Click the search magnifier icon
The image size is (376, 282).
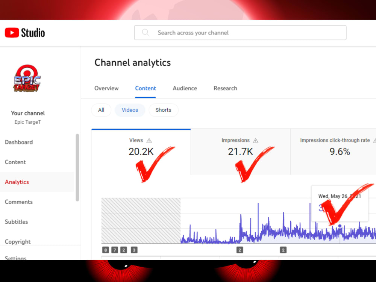click(x=146, y=33)
